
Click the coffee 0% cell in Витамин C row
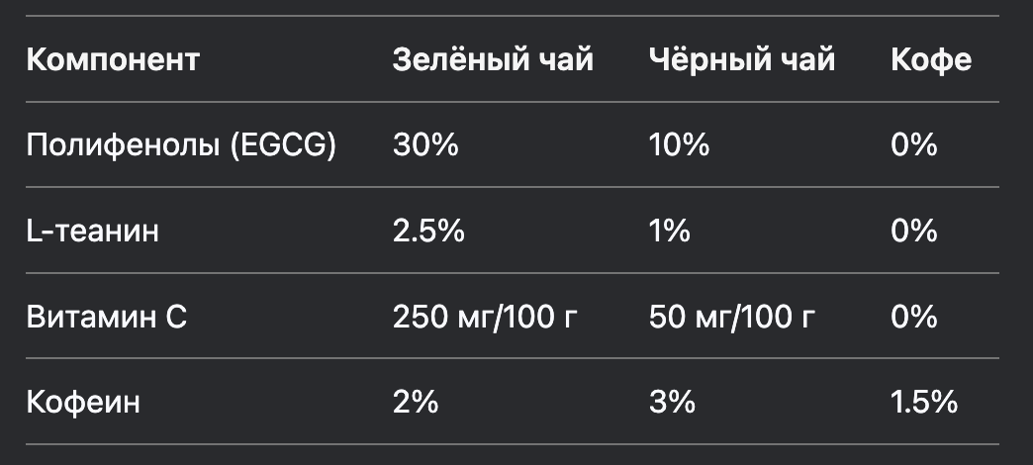tap(913, 317)
